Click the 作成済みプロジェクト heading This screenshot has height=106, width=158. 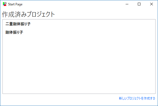(28, 14)
